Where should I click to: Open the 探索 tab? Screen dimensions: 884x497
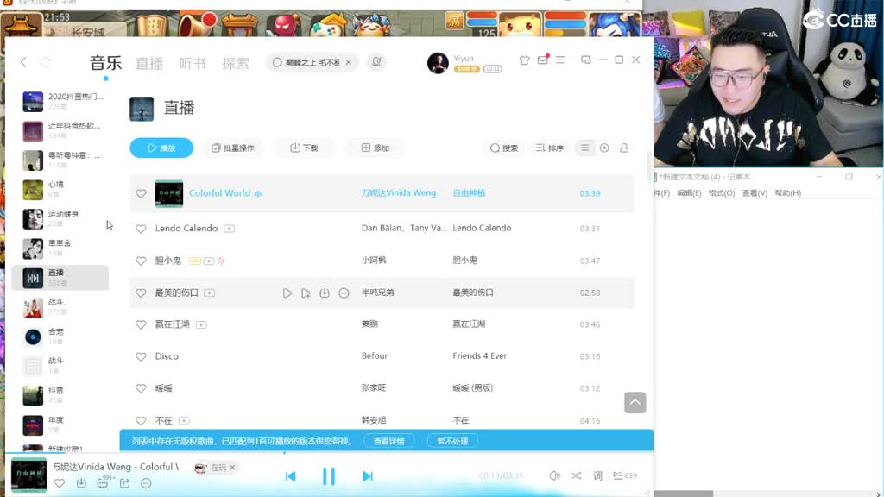[x=235, y=63]
